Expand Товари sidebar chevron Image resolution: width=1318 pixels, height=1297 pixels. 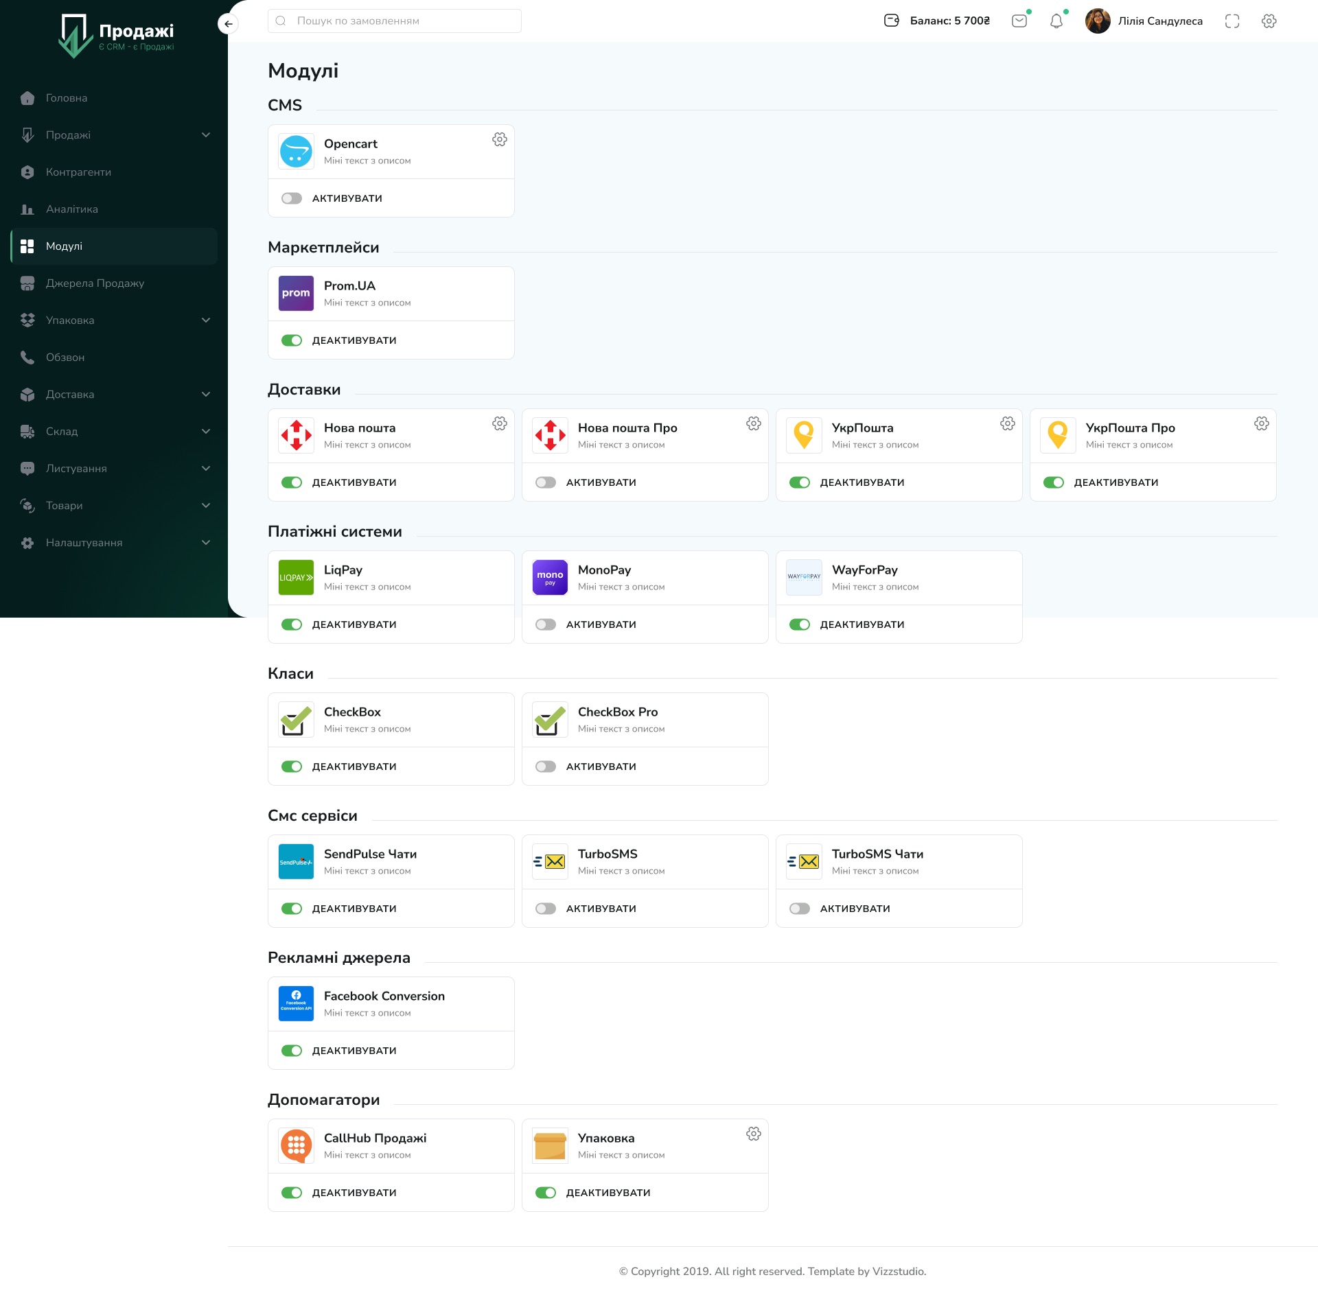(206, 506)
